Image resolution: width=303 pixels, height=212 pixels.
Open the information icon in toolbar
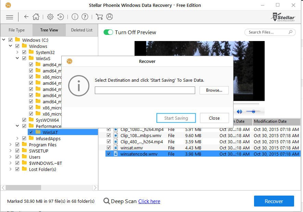coord(75,17)
